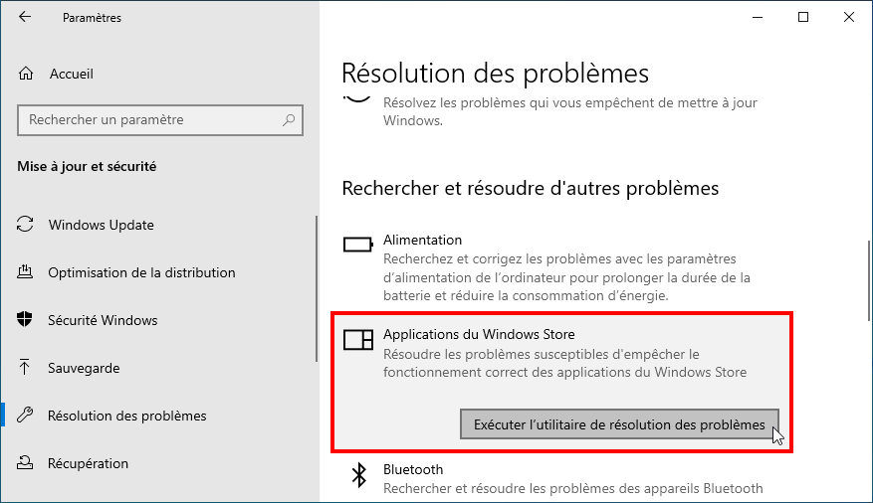Viewport: 873px width, 503px height.
Task: Focus the Rechercher un paramètre field
Action: pos(160,120)
